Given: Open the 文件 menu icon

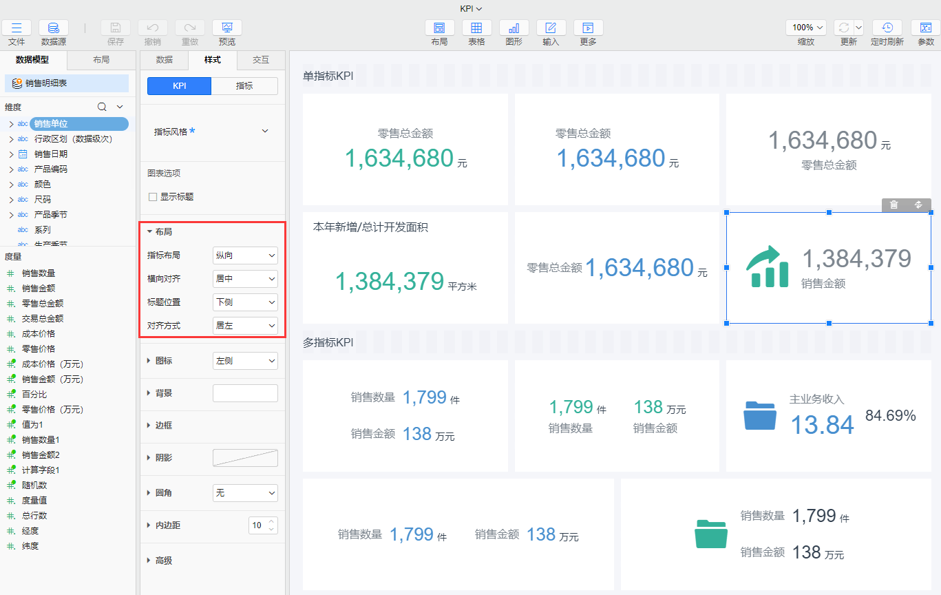Looking at the screenshot, I should (x=17, y=28).
